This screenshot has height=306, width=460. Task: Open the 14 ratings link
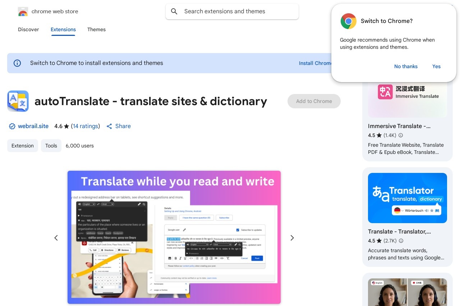[x=86, y=126]
